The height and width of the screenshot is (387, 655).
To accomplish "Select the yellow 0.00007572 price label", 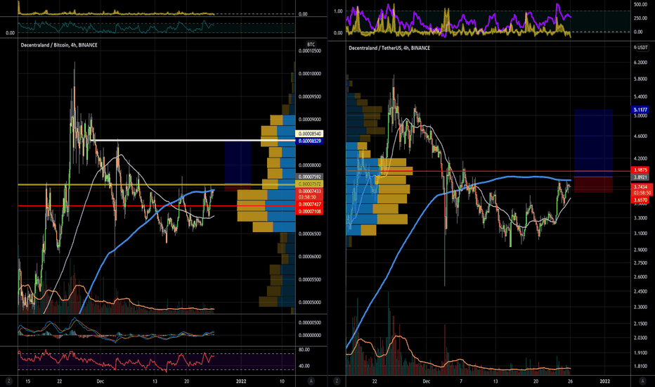I will tap(309, 184).
